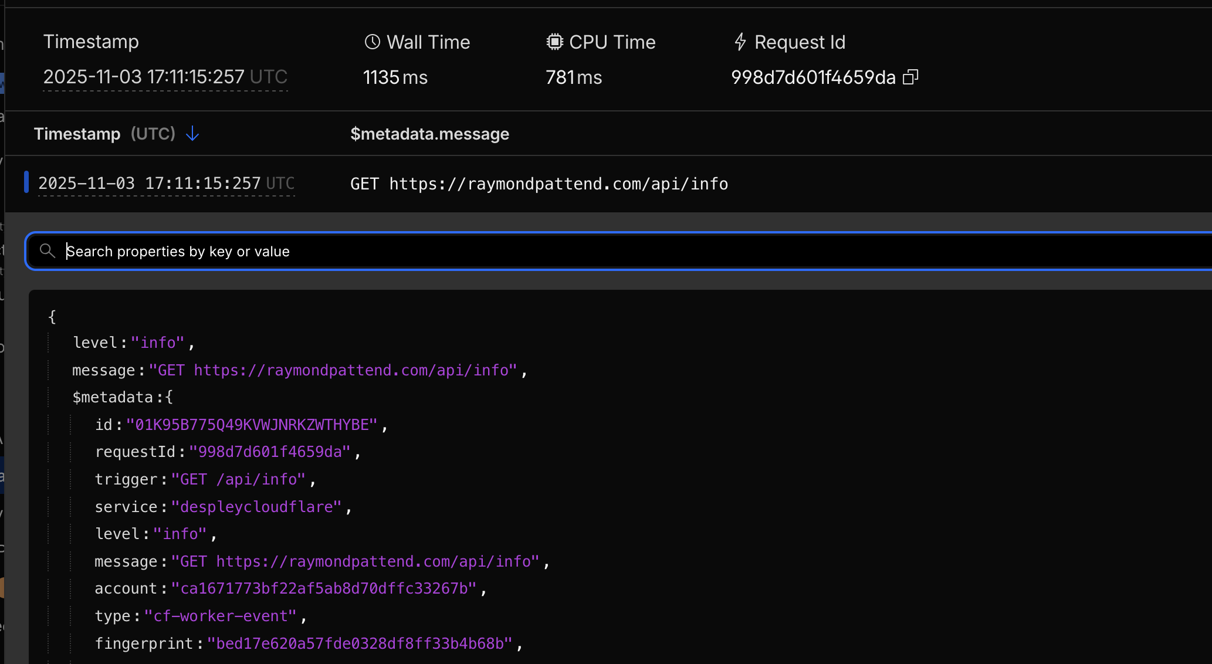
Task: Toggle timestamp sort order arrow
Action: pos(192,134)
